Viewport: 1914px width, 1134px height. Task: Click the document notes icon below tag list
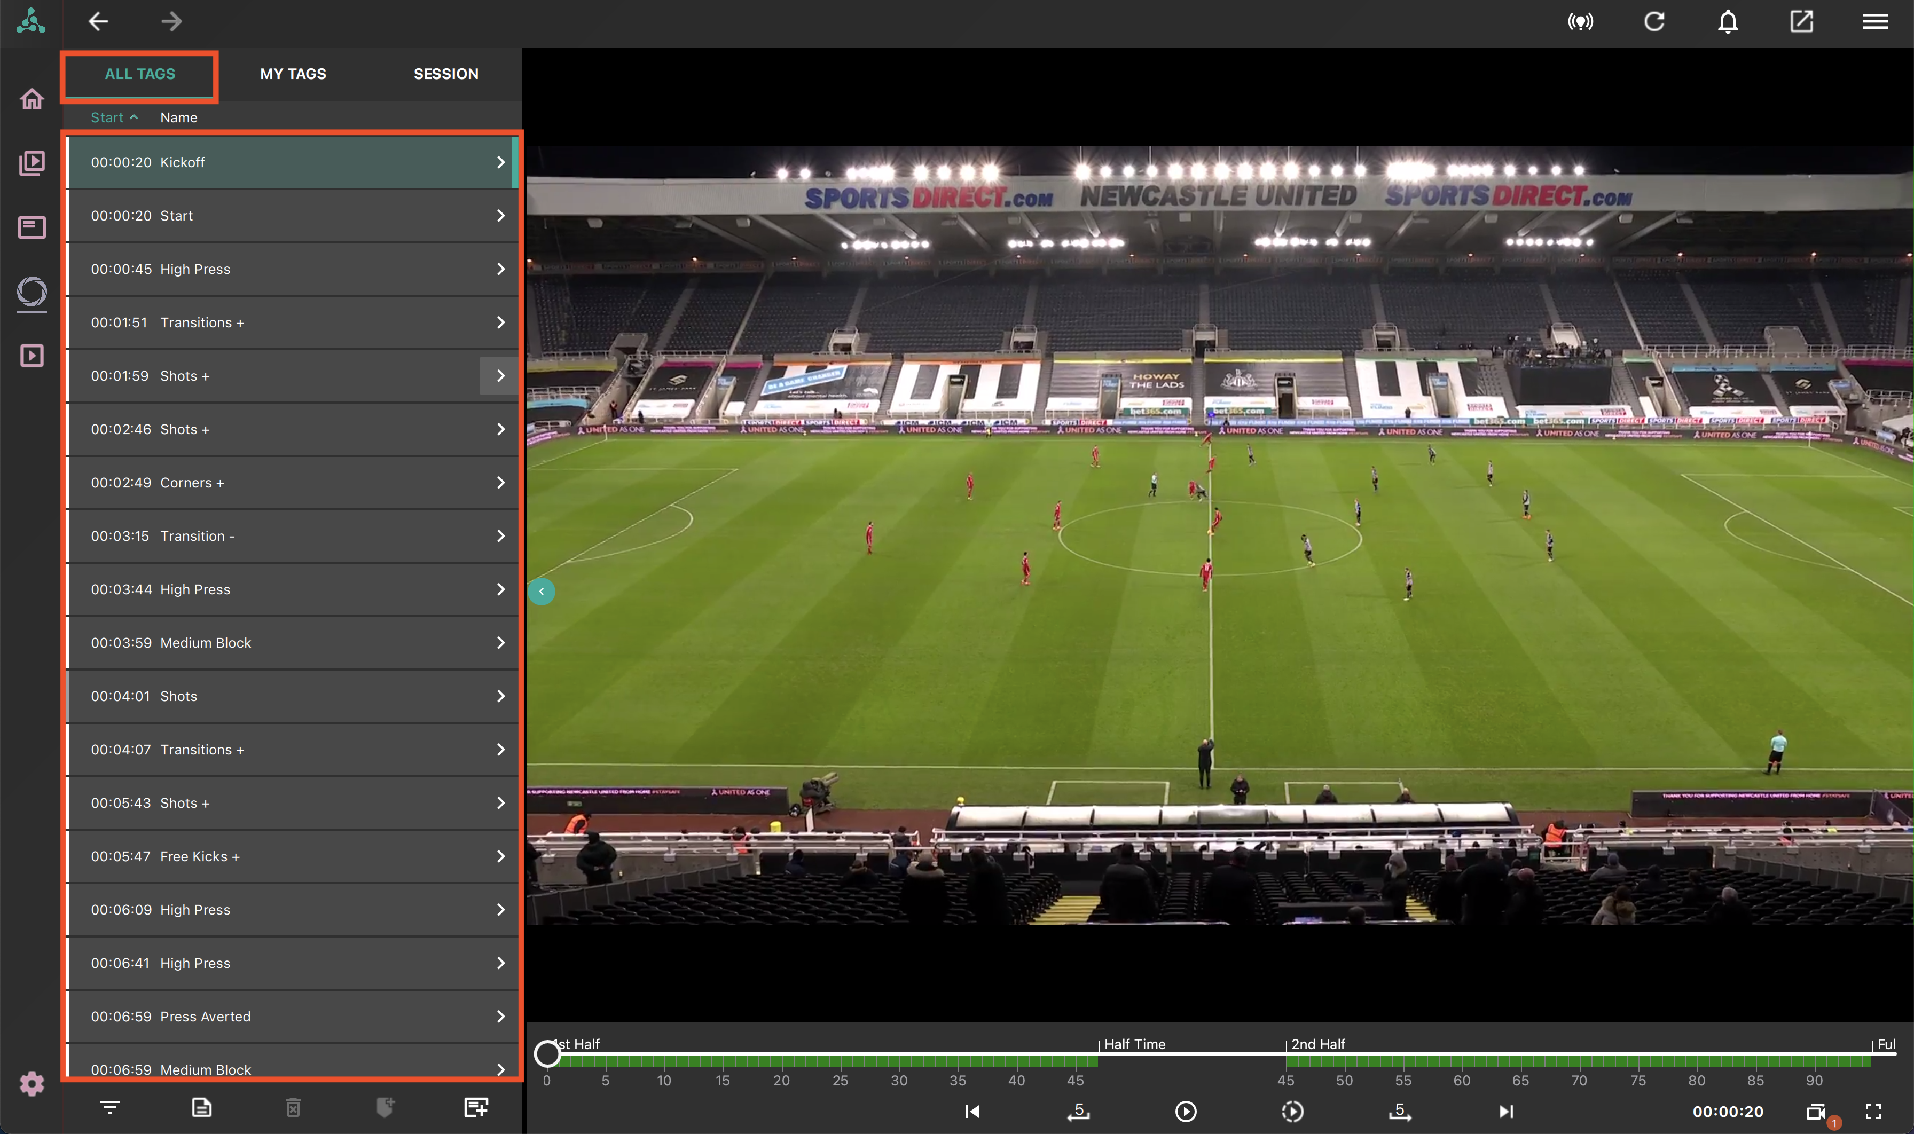[202, 1107]
